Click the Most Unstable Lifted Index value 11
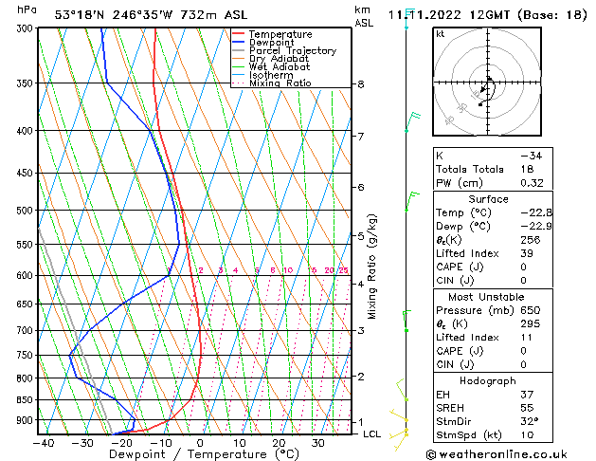This screenshot has width=596, height=461. coord(526,338)
